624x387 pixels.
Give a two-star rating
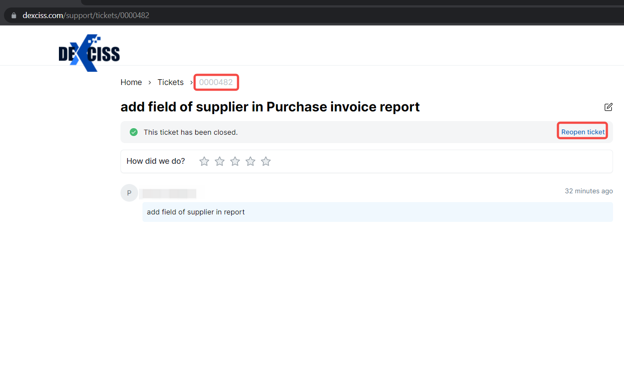tap(219, 161)
